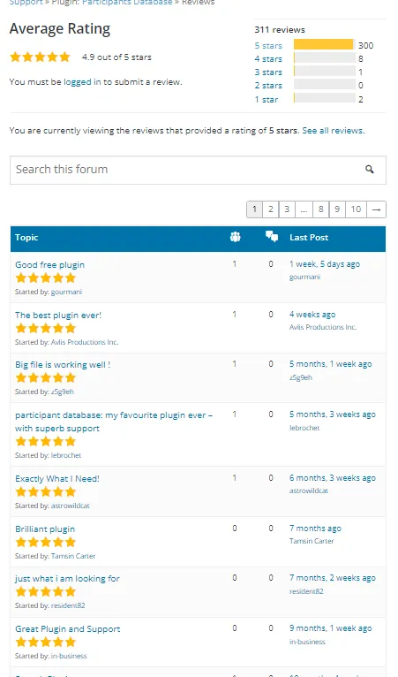398x677 pixels.
Task: Filter reviews by 4 stars
Action: tap(268, 58)
